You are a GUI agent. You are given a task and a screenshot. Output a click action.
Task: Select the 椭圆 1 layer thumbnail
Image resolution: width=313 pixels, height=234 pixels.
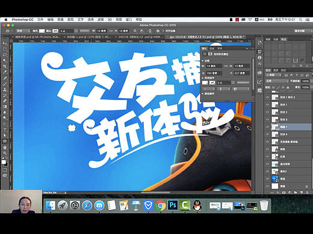274,127
